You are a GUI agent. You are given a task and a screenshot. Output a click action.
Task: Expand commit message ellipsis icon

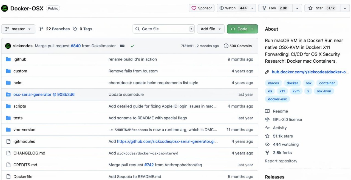(x=122, y=46)
